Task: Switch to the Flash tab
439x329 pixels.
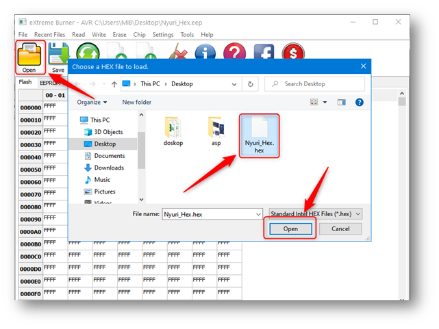Action: point(25,82)
